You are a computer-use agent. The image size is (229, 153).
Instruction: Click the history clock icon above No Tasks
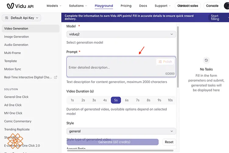point(206,60)
